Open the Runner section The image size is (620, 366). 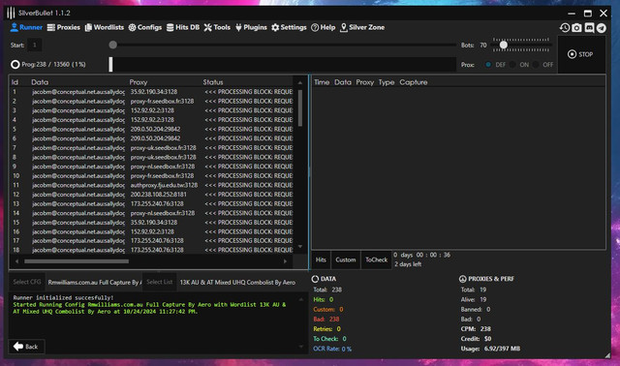tap(26, 27)
